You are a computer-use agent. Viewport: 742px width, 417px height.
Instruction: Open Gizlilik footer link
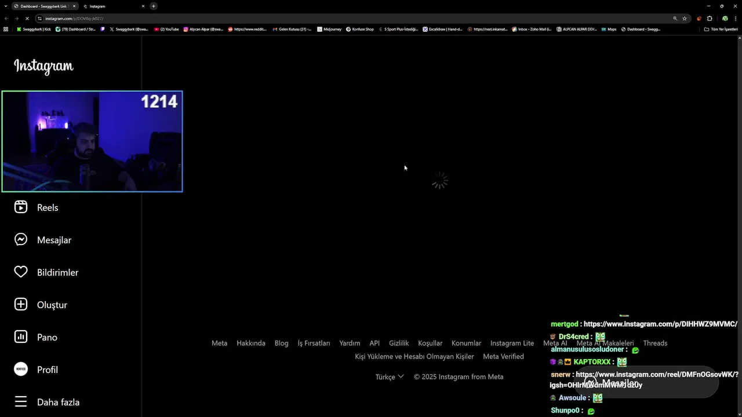click(x=399, y=343)
